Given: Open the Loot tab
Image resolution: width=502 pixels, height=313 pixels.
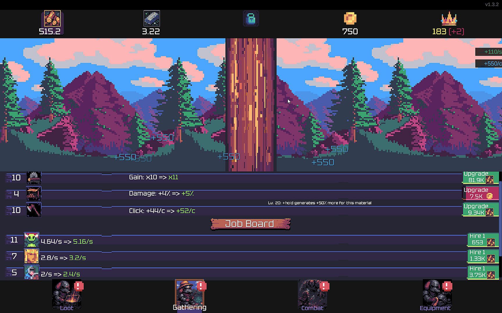Looking at the screenshot, I should [x=67, y=295].
